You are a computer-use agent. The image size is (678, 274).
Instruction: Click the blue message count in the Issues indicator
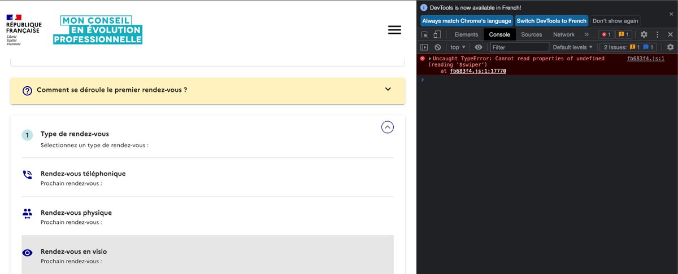pos(649,47)
